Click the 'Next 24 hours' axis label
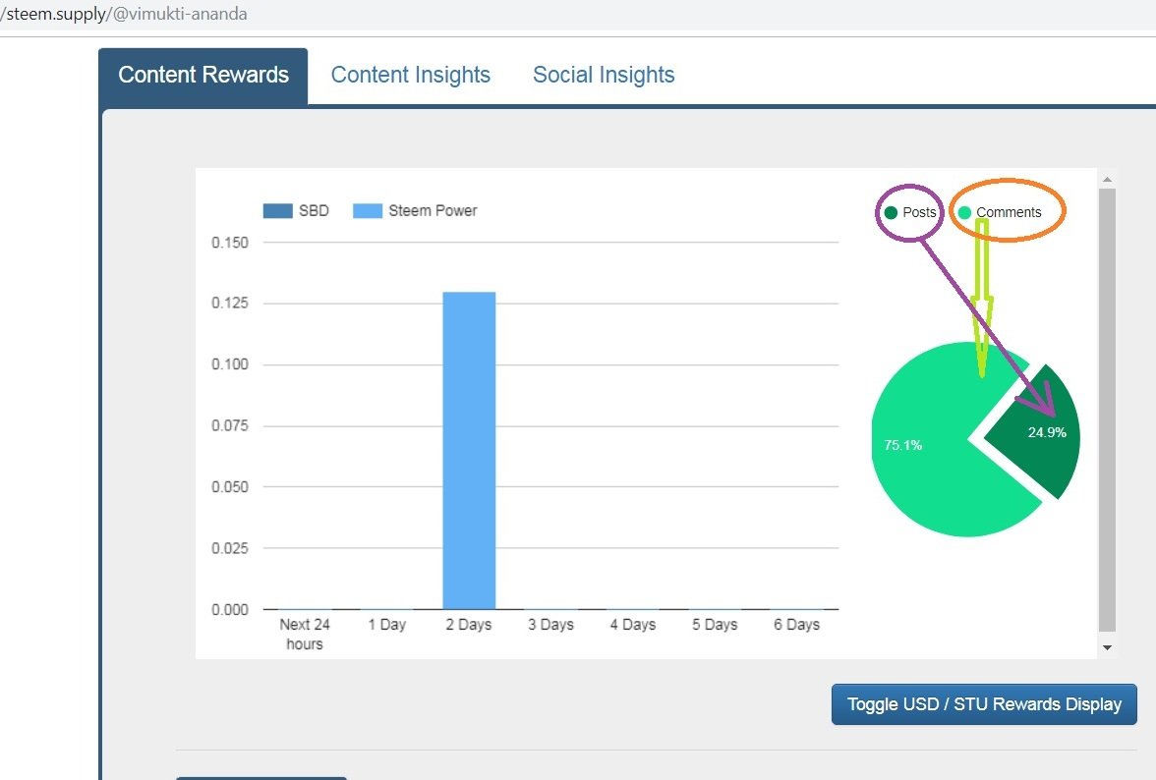 coord(305,634)
